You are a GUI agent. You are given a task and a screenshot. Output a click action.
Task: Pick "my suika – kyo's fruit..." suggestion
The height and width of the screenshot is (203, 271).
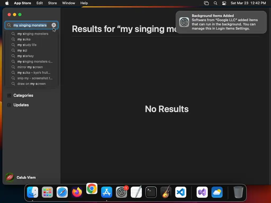click(x=31, y=72)
